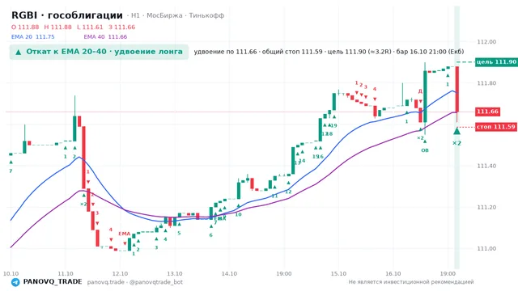Select the green pullback EMA 20-40 signal badge
Screen dimensions: 518x291
[99, 52]
